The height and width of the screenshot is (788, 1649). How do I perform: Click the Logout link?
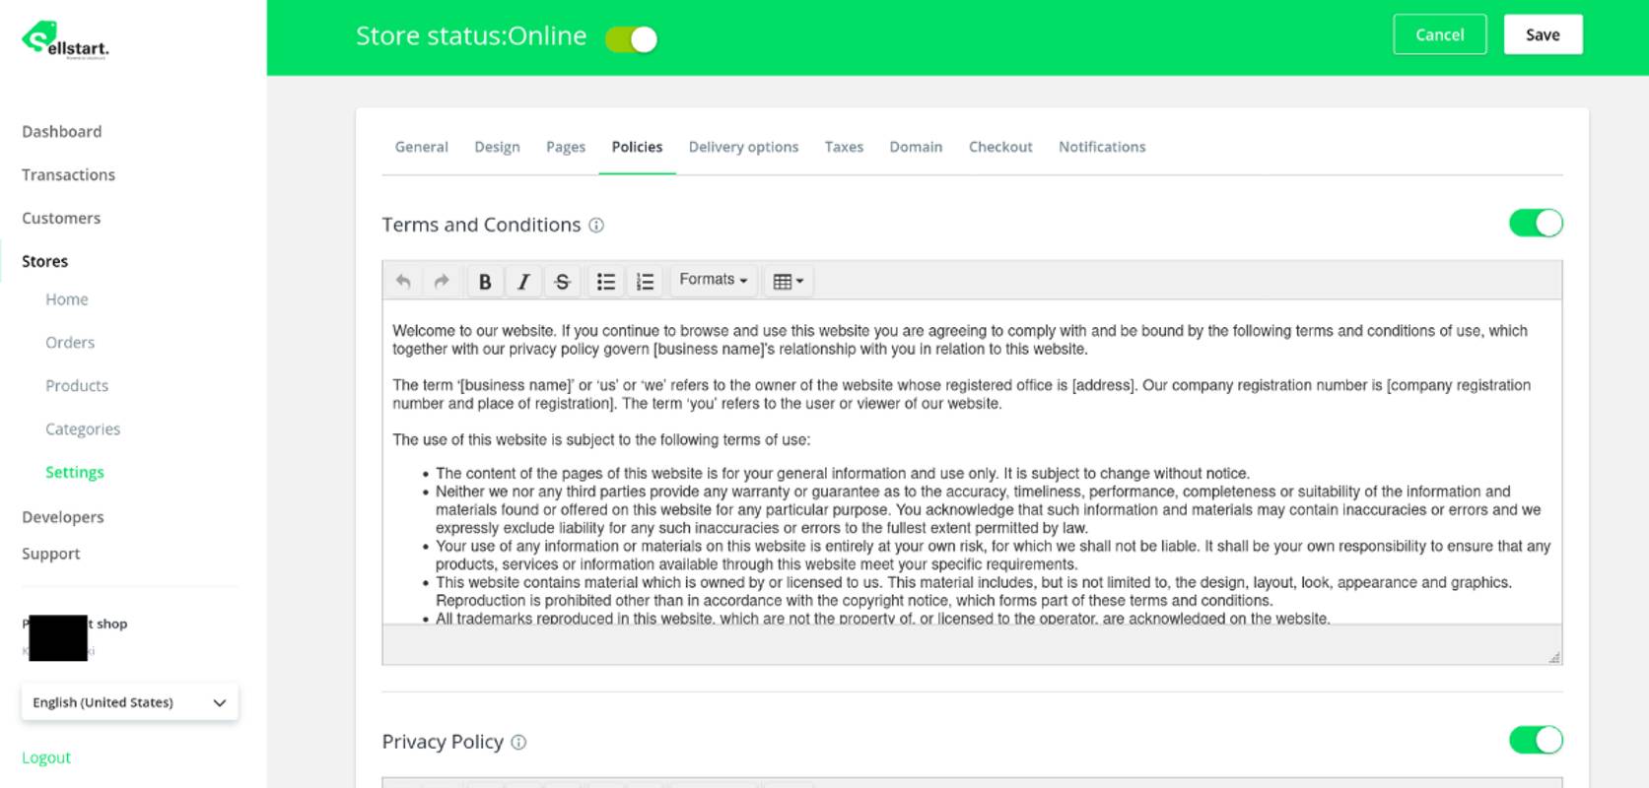pyautogui.click(x=46, y=757)
